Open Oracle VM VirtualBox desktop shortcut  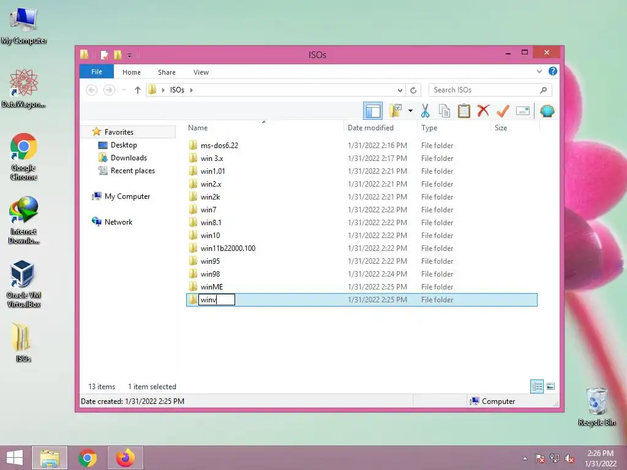pyautogui.click(x=24, y=284)
